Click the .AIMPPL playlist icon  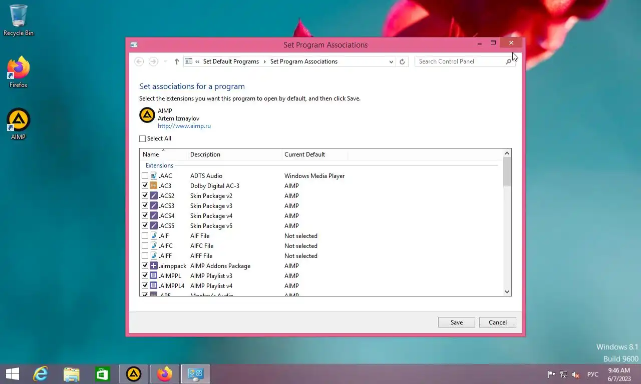pyautogui.click(x=154, y=275)
